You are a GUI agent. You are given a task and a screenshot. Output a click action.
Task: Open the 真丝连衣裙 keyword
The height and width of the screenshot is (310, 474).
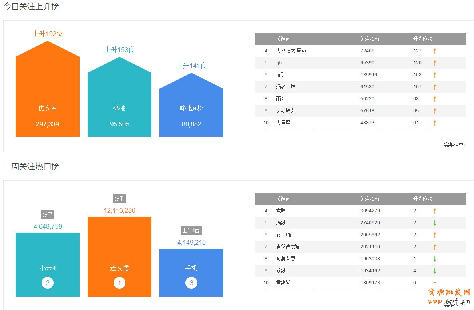click(288, 247)
